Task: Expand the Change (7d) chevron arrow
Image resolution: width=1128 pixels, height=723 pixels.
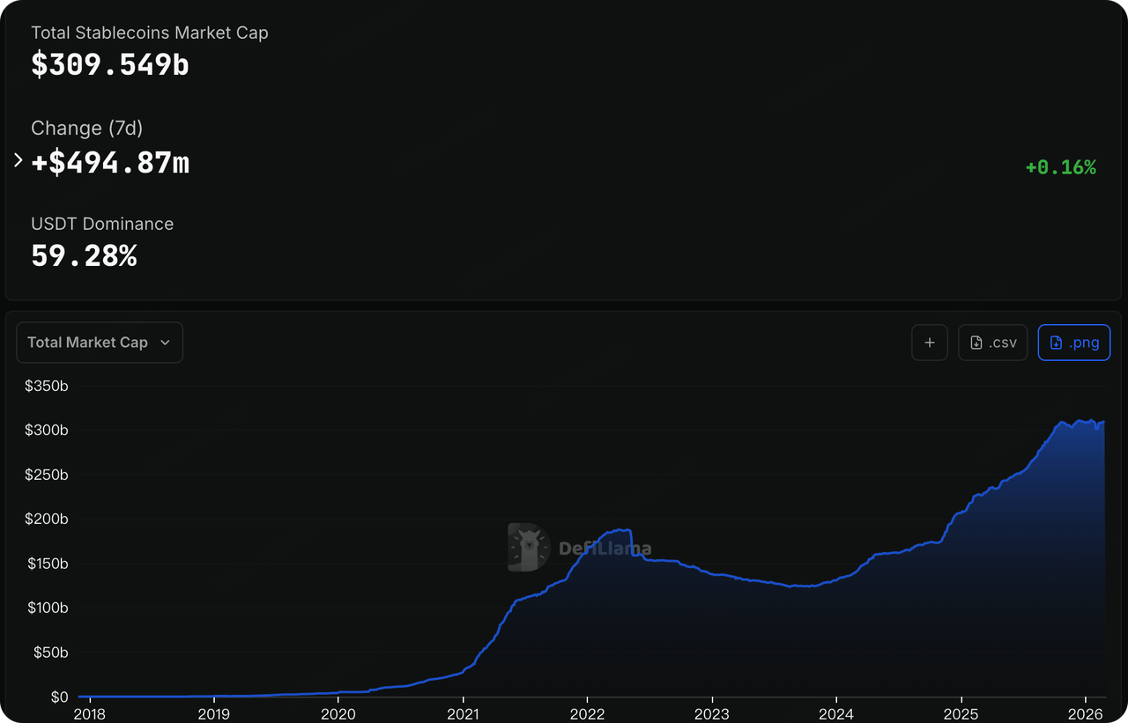Action: pyautogui.click(x=19, y=161)
